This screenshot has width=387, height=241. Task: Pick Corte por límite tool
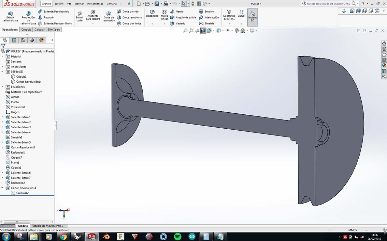129,23
